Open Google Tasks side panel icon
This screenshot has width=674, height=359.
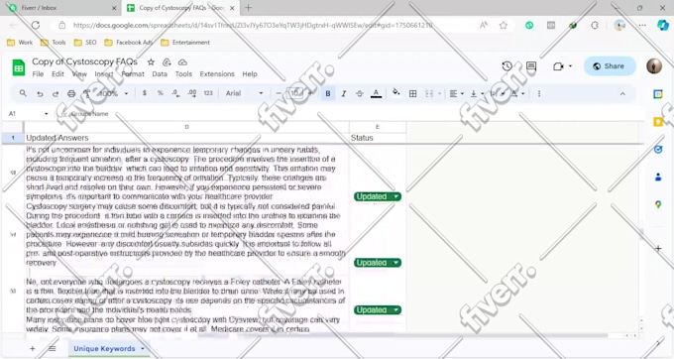[658, 150]
